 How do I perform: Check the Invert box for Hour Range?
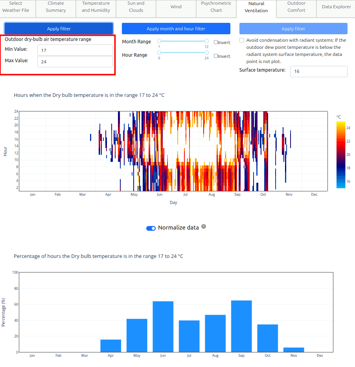[x=216, y=56]
